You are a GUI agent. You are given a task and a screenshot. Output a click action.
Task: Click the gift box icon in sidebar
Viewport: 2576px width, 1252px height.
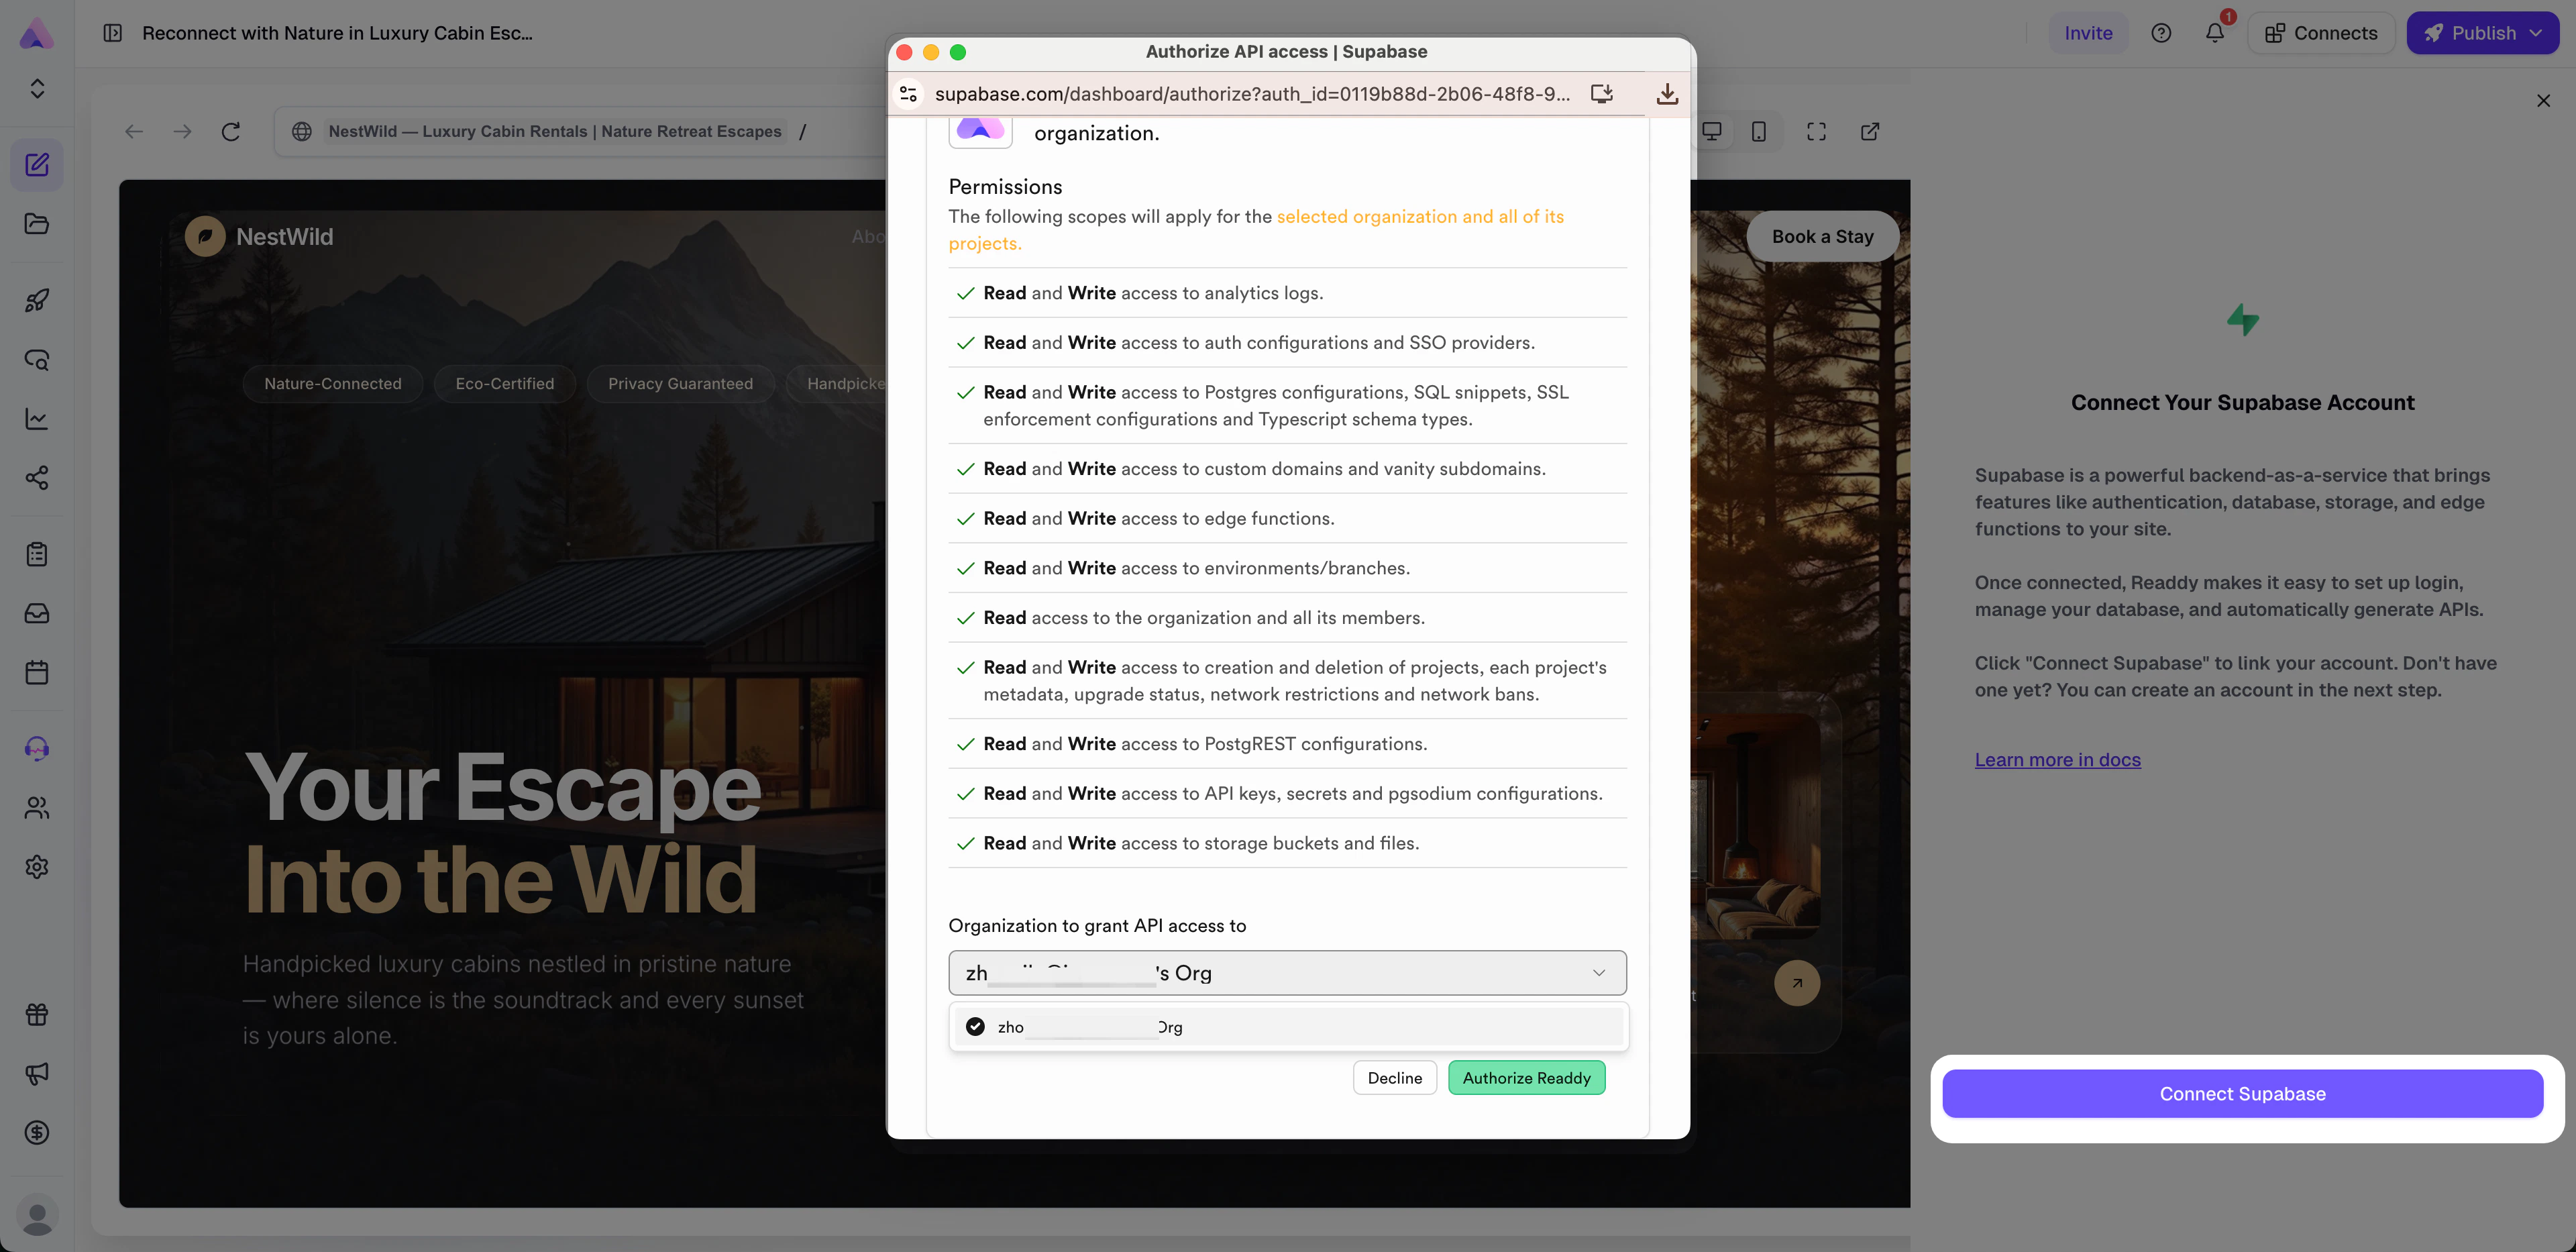(37, 1015)
